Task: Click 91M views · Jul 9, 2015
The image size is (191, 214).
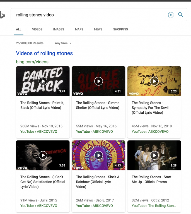Action: tap(39, 200)
